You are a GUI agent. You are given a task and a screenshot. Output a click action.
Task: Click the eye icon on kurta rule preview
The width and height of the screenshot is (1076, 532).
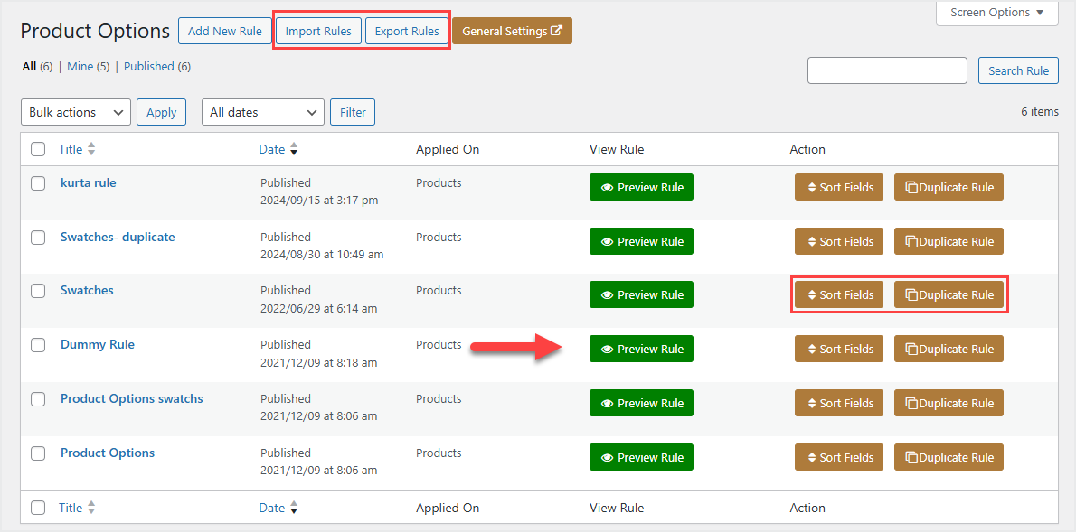(608, 188)
